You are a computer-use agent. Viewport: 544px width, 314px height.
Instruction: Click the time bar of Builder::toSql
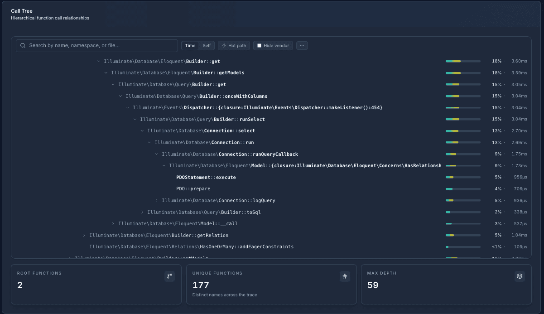(463, 213)
